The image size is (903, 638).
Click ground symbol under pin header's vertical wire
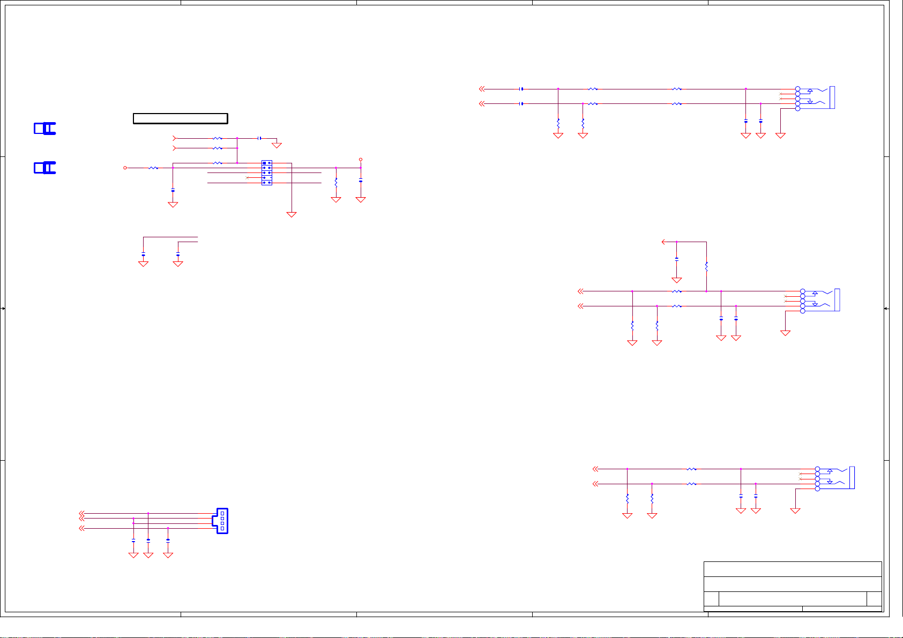point(292,214)
